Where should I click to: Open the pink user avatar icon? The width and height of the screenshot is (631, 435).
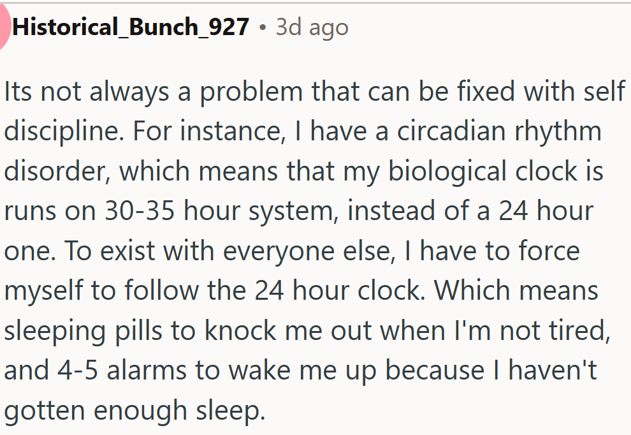click(x=4, y=26)
